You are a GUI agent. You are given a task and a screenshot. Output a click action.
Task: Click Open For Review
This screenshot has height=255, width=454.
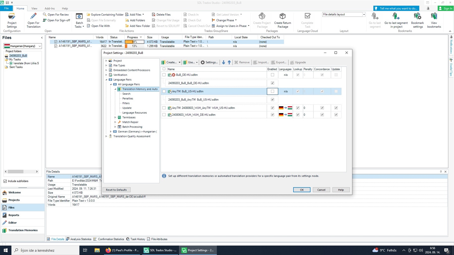coord(56,15)
